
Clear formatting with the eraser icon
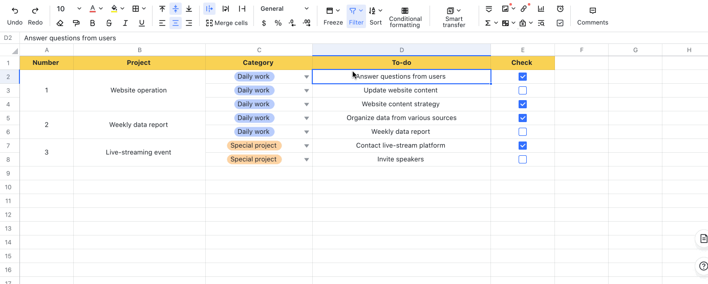pos(60,23)
